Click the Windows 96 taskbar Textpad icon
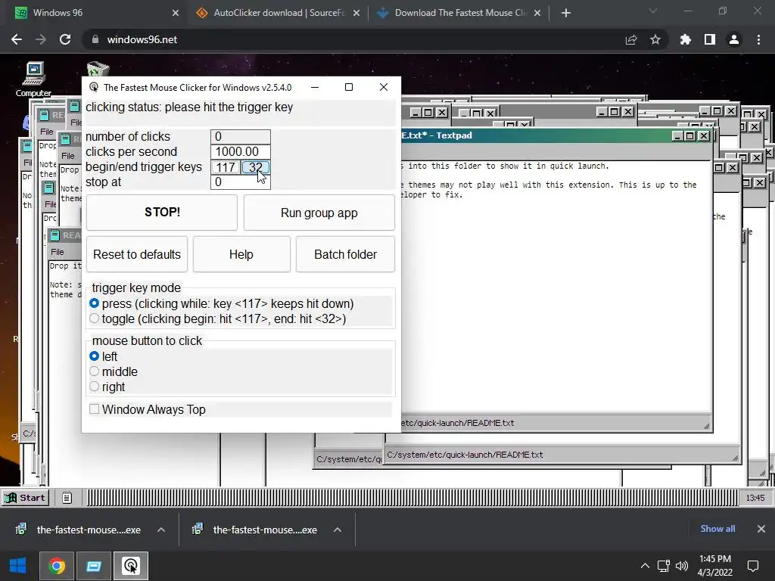Viewport: 775px width, 581px height. point(67,498)
